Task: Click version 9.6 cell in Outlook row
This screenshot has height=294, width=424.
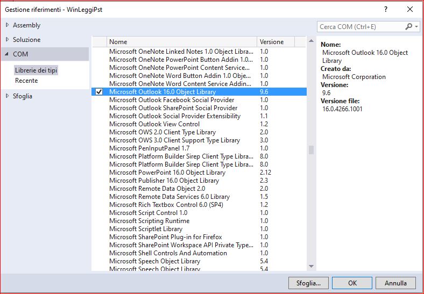Action: (264, 92)
